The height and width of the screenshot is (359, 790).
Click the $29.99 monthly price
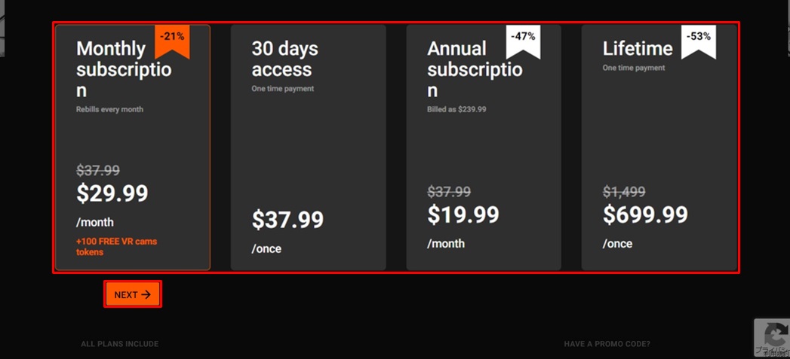(112, 194)
